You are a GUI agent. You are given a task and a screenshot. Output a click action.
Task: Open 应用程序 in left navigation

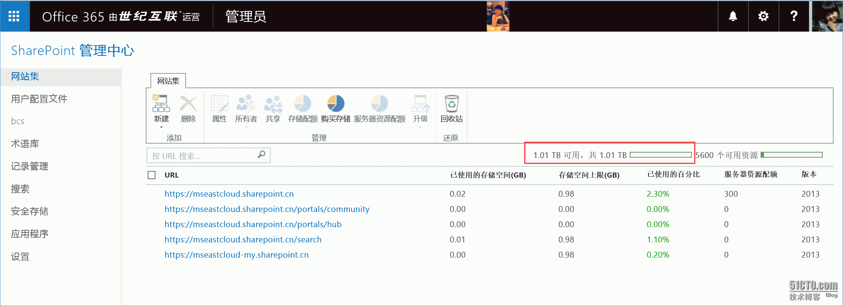pyautogui.click(x=30, y=234)
